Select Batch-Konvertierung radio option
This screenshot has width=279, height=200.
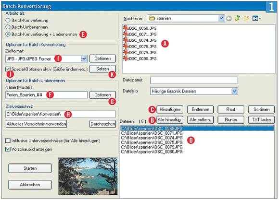coord(8,20)
